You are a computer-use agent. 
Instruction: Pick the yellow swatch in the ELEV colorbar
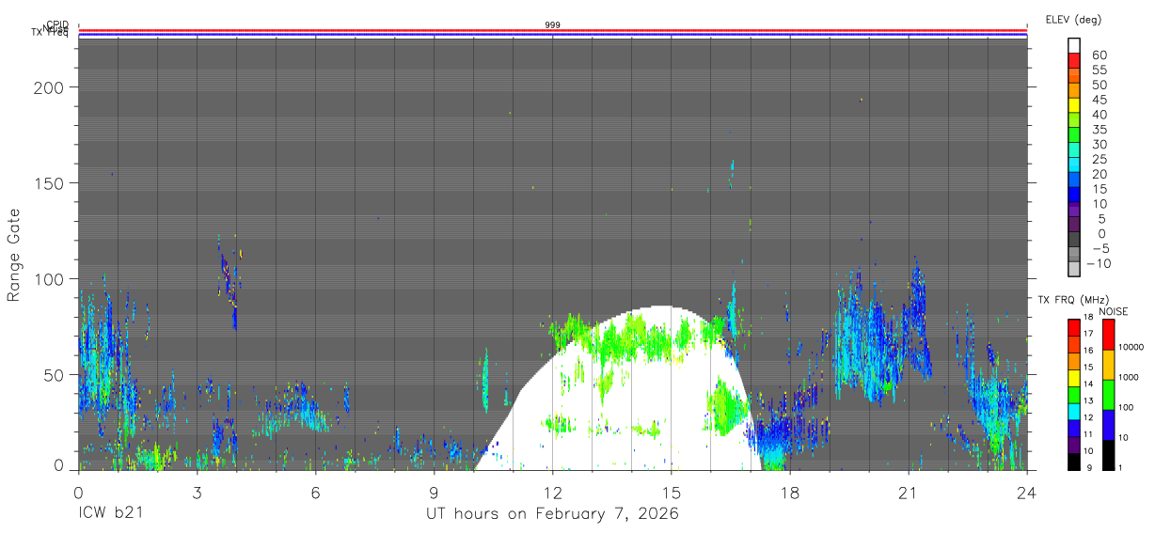(1074, 105)
